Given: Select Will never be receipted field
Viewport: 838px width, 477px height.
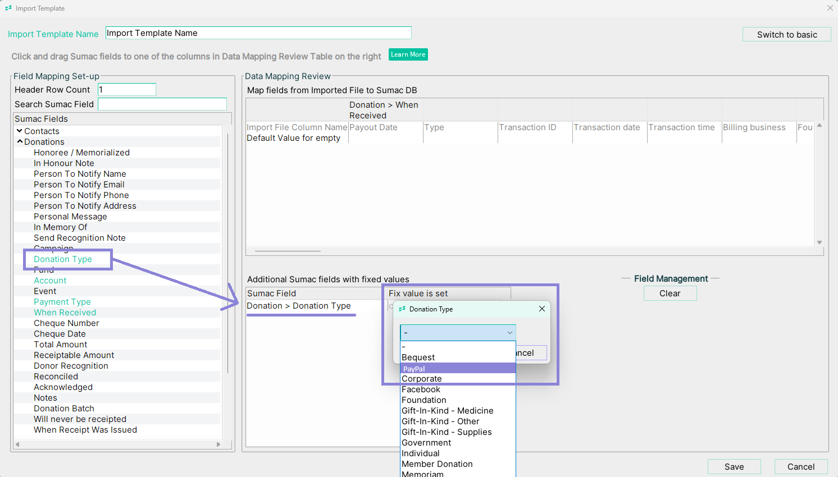Looking at the screenshot, I should point(80,419).
